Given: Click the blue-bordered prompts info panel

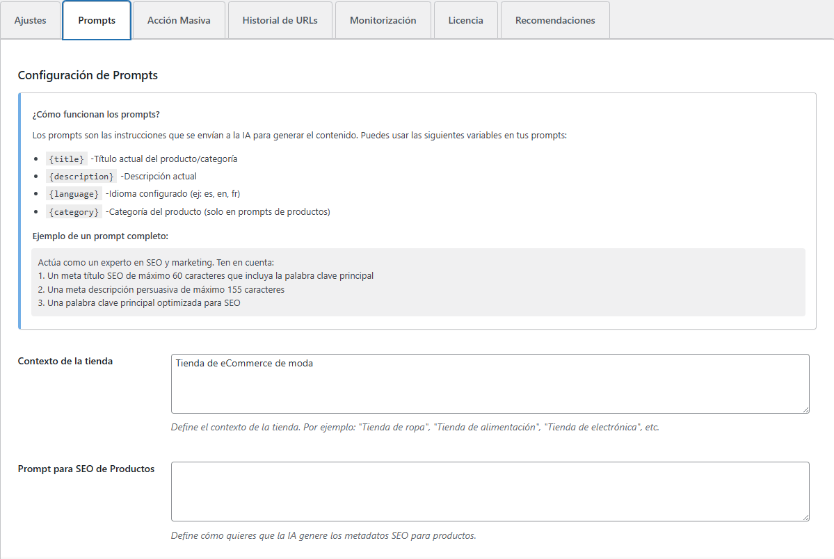Looking at the screenshot, I should coord(417,209).
